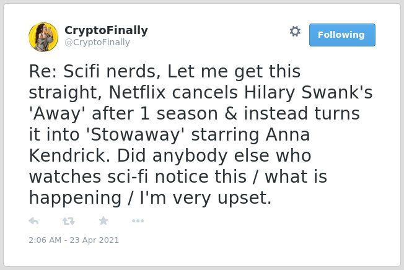
Task: Click the phrase 'I'm very upset.'
Action: tap(206, 198)
